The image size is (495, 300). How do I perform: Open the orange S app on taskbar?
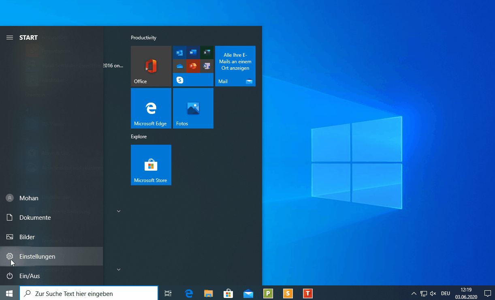point(288,293)
